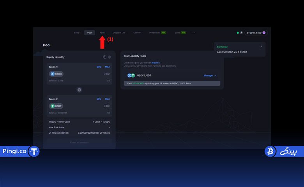Image resolution: width=304 pixels, height=187 pixels.
Task: Expand the USDC/USDT Manage dropdown
Action: [x=210, y=76]
